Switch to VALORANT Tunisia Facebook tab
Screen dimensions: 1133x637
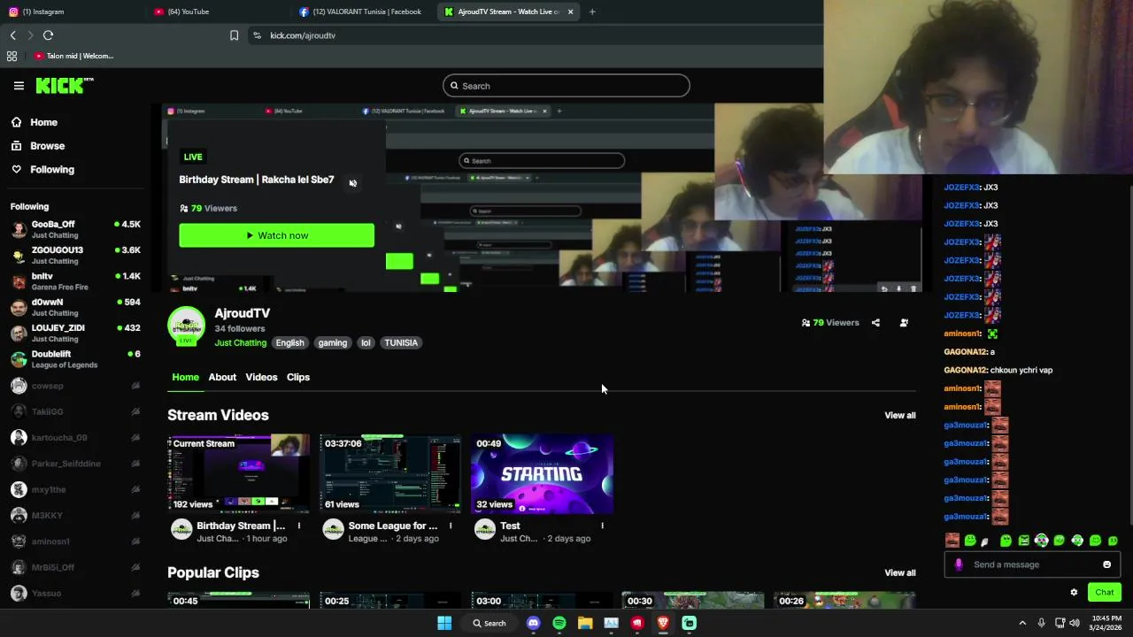[360, 12]
